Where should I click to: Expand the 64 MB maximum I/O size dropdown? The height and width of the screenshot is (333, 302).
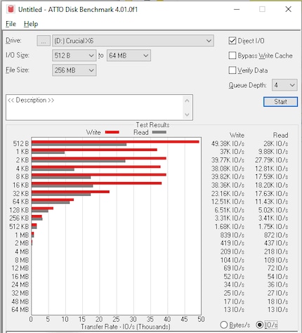129,55
